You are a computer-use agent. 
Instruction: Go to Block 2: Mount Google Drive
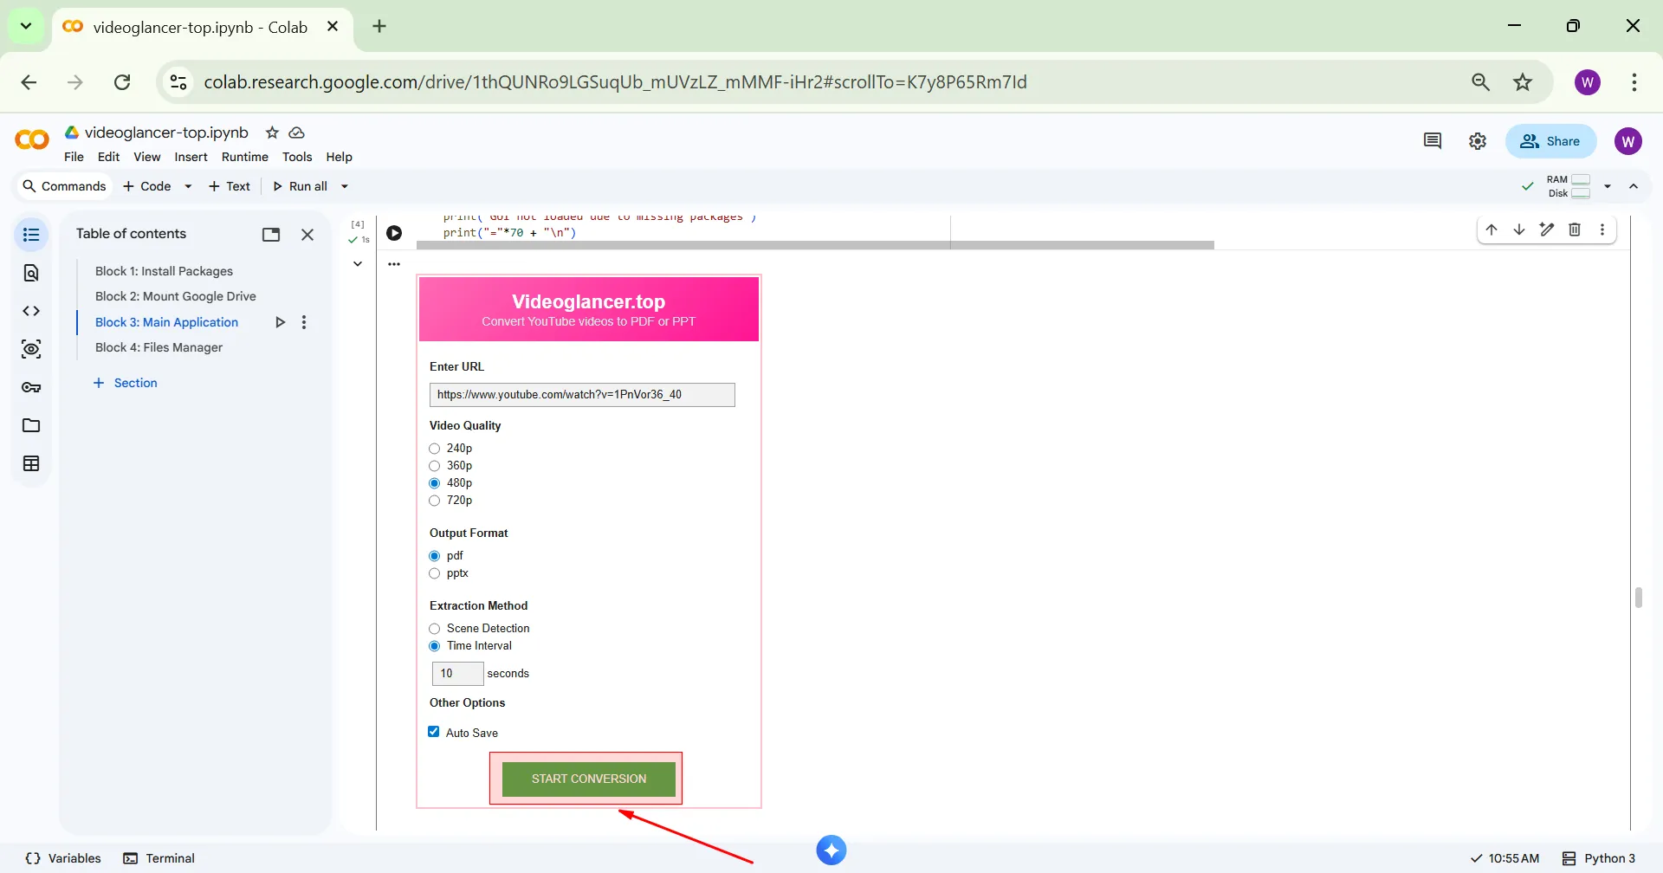(x=176, y=296)
